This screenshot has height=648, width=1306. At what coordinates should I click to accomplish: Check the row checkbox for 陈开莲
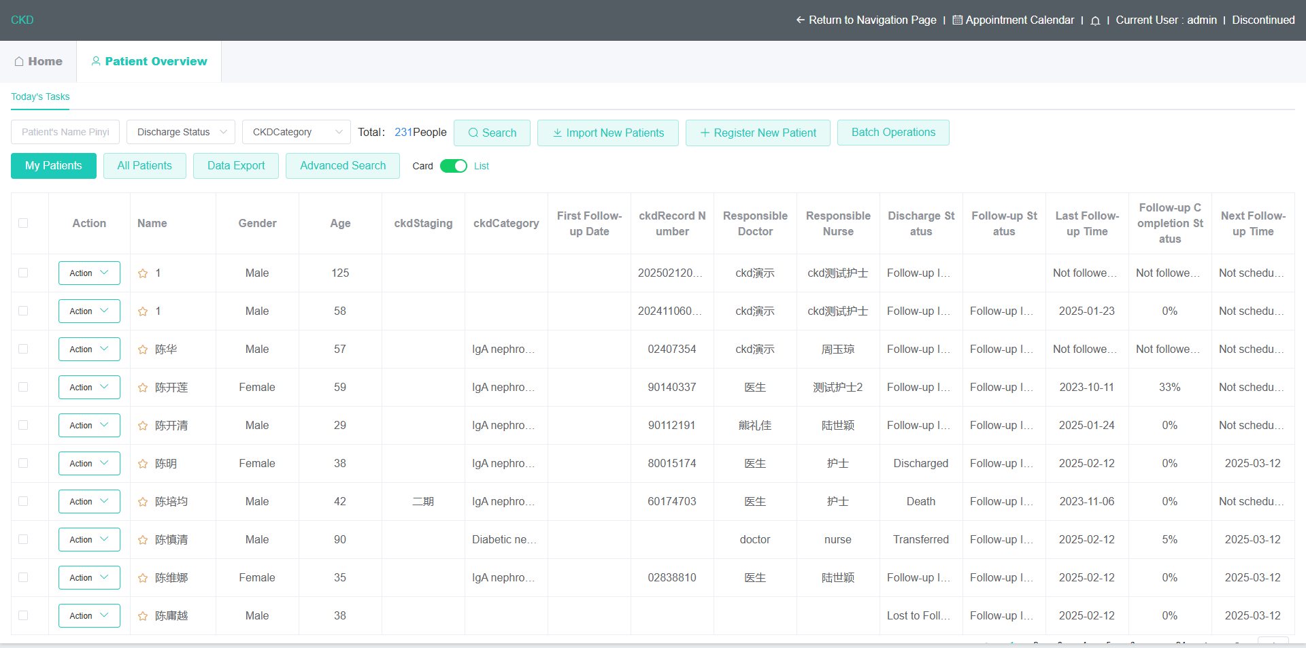[23, 387]
